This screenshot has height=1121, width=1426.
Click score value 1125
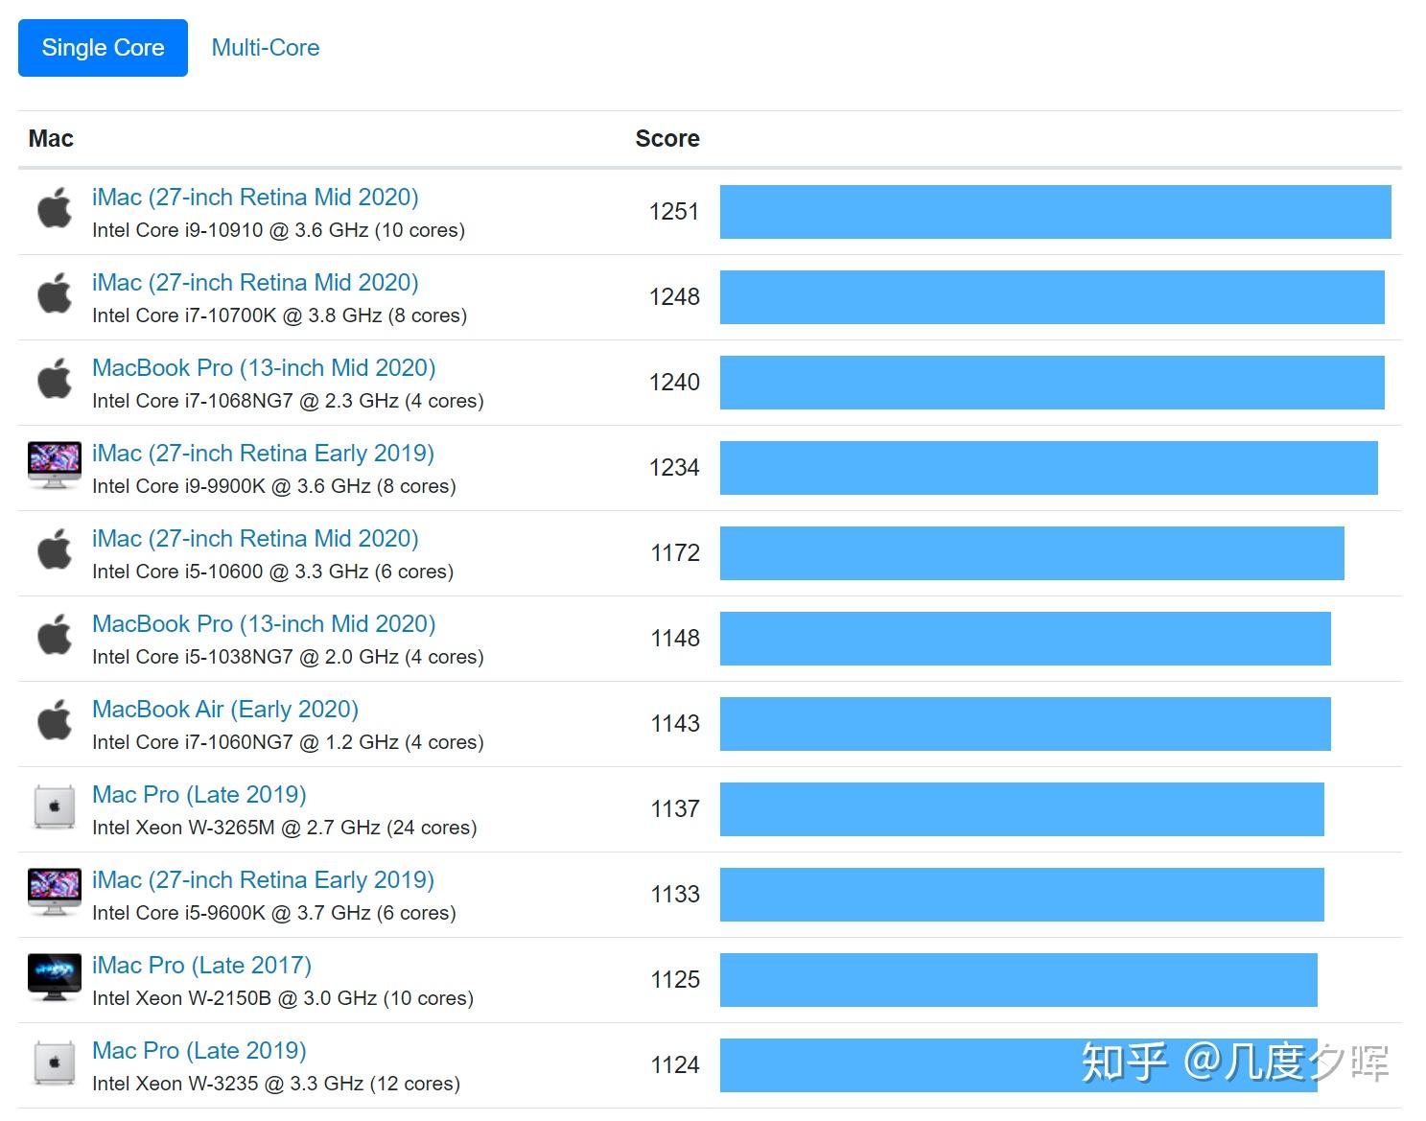click(x=675, y=980)
